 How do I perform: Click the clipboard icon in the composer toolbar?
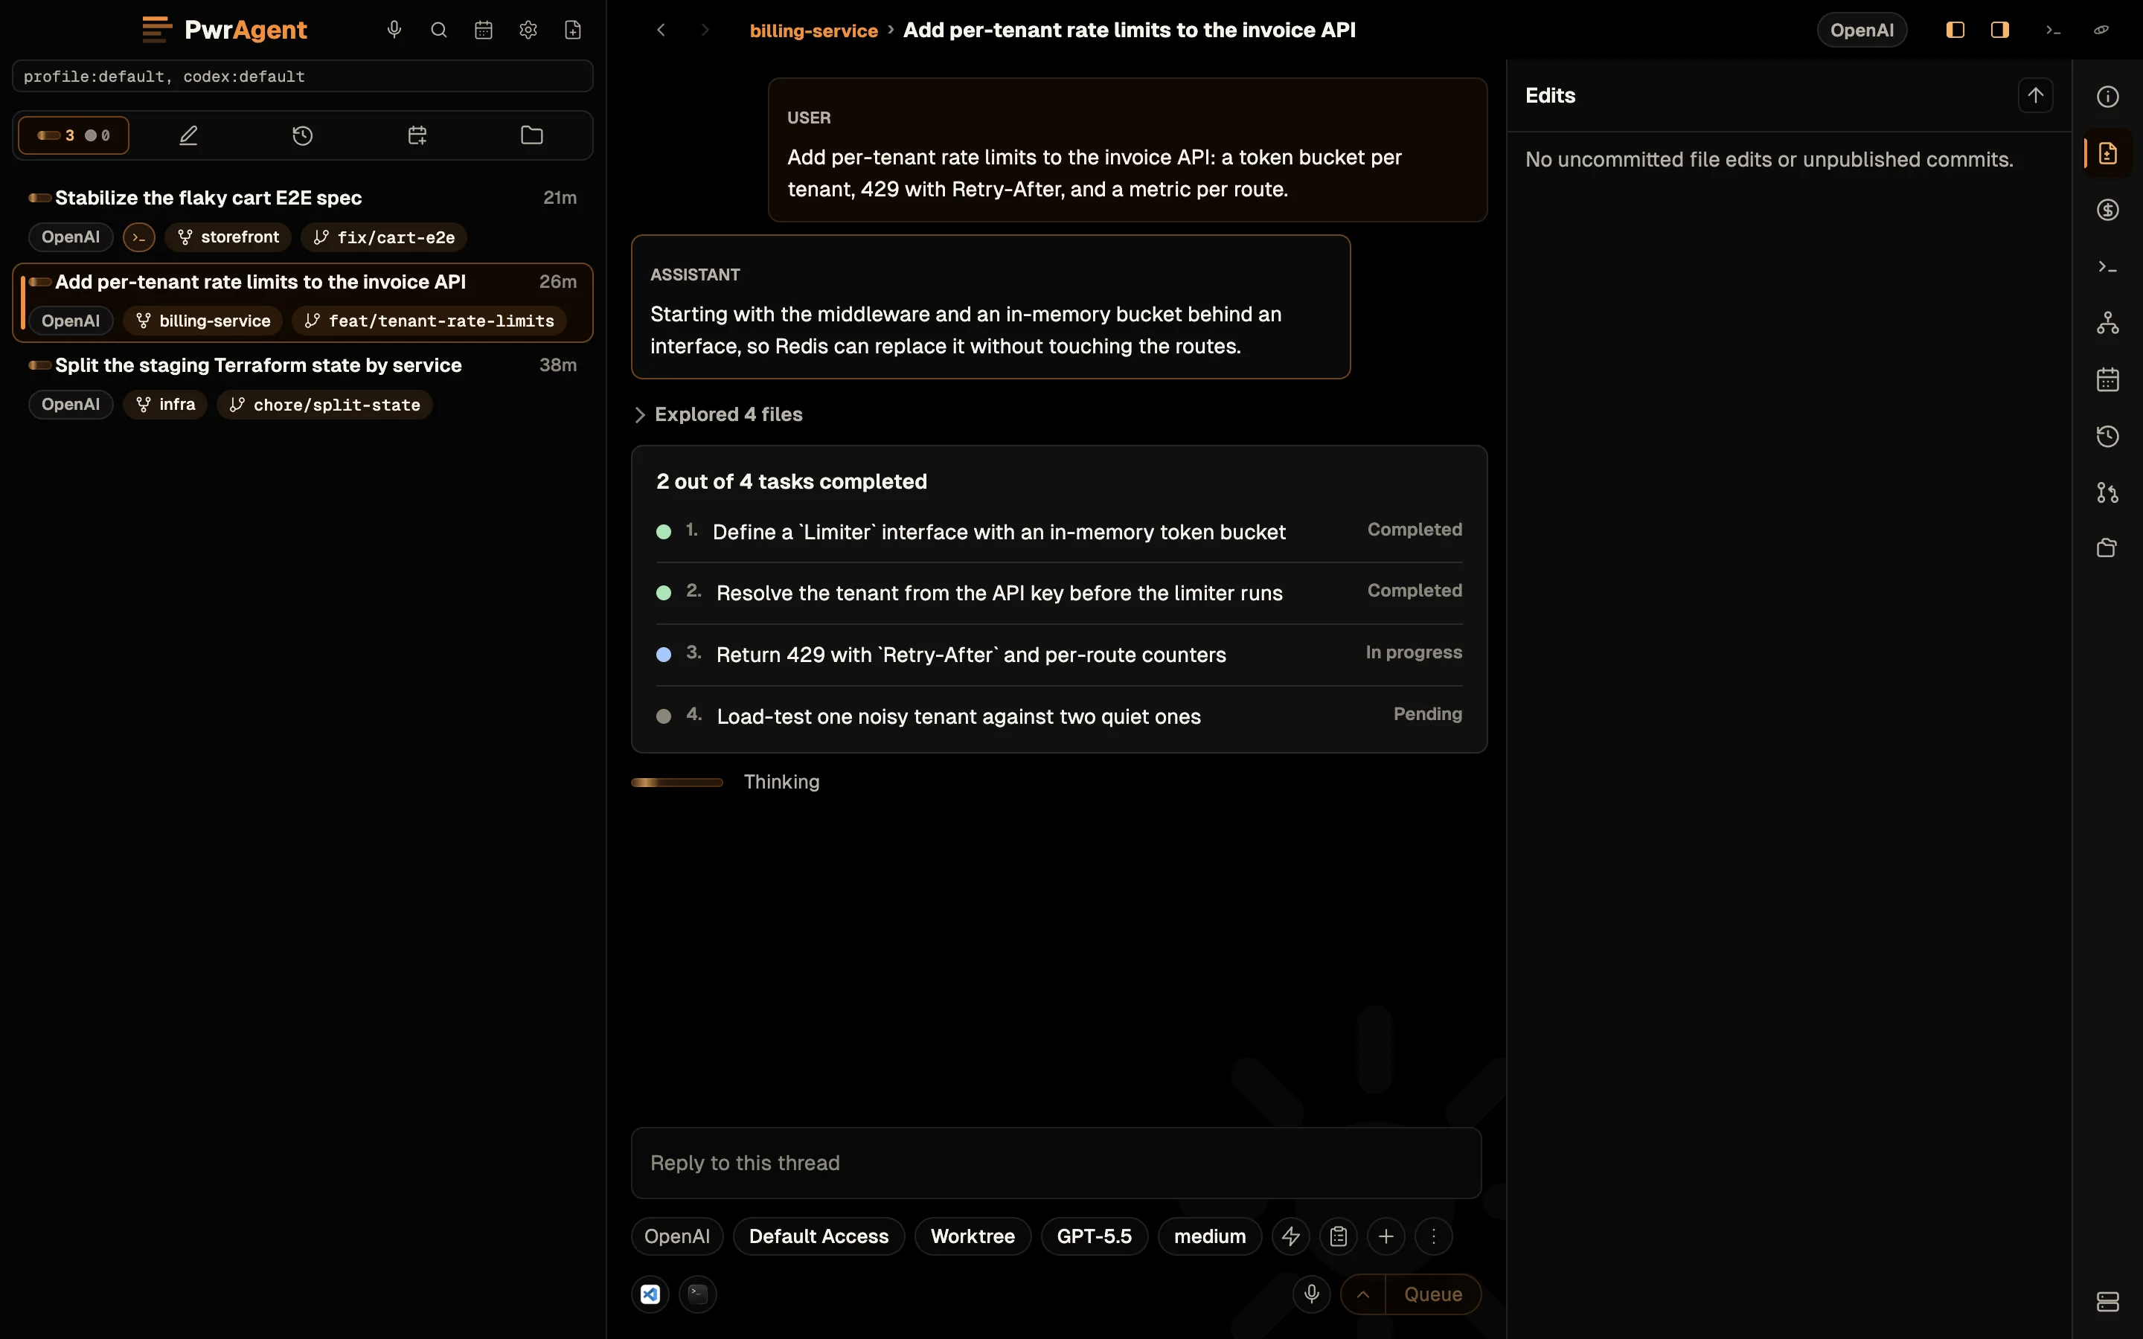(x=1338, y=1236)
